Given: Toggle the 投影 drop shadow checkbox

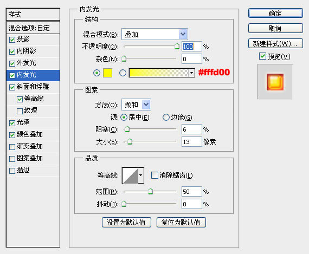Looking at the screenshot, I should (x=12, y=40).
